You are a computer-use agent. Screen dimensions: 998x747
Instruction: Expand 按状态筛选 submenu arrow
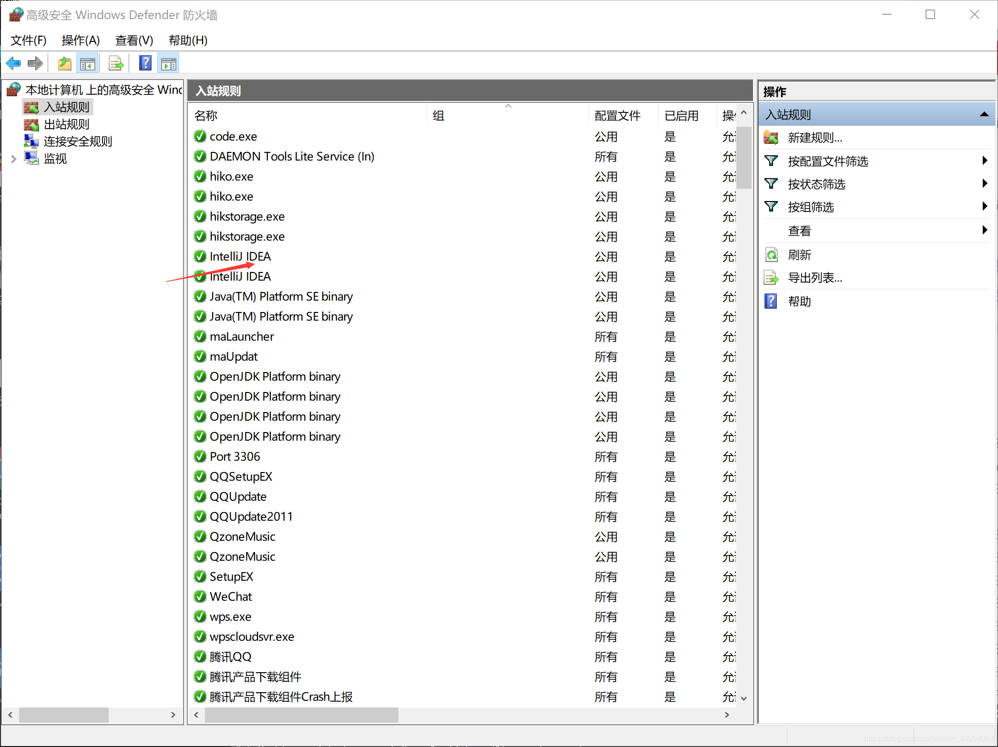(x=985, y=183)
